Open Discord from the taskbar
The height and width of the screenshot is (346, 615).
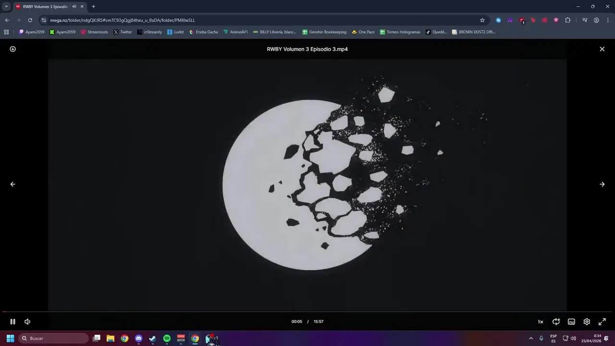tap(139, 338)
